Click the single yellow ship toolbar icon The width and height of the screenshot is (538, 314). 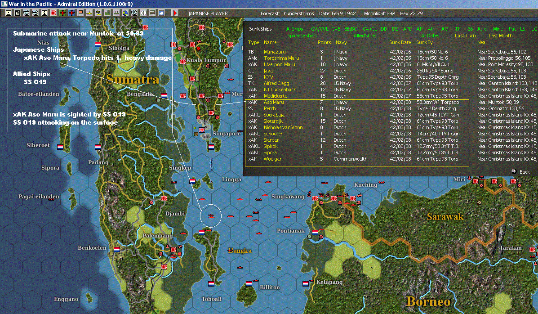(x=89, y=13)
